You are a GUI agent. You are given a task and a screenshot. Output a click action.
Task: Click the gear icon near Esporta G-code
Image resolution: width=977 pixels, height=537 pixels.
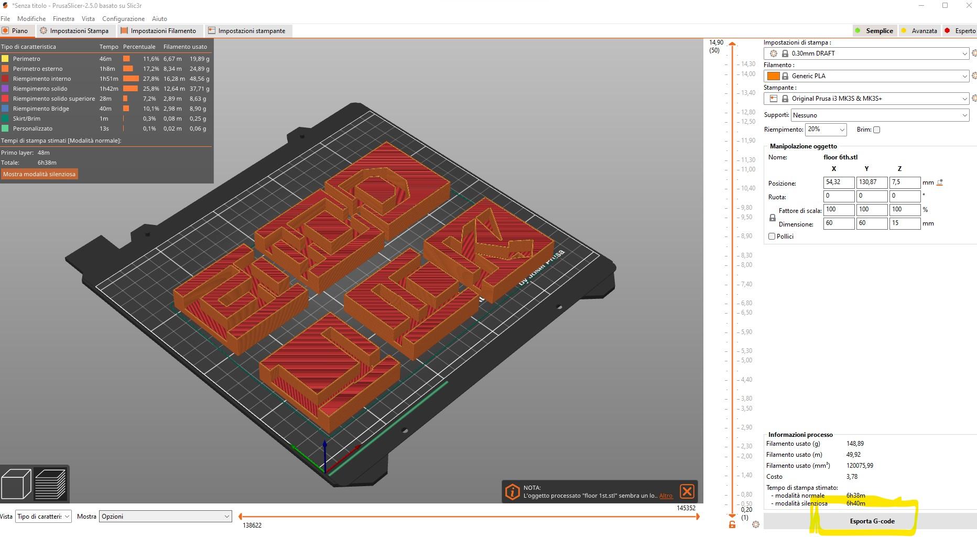tap(756, 524)
